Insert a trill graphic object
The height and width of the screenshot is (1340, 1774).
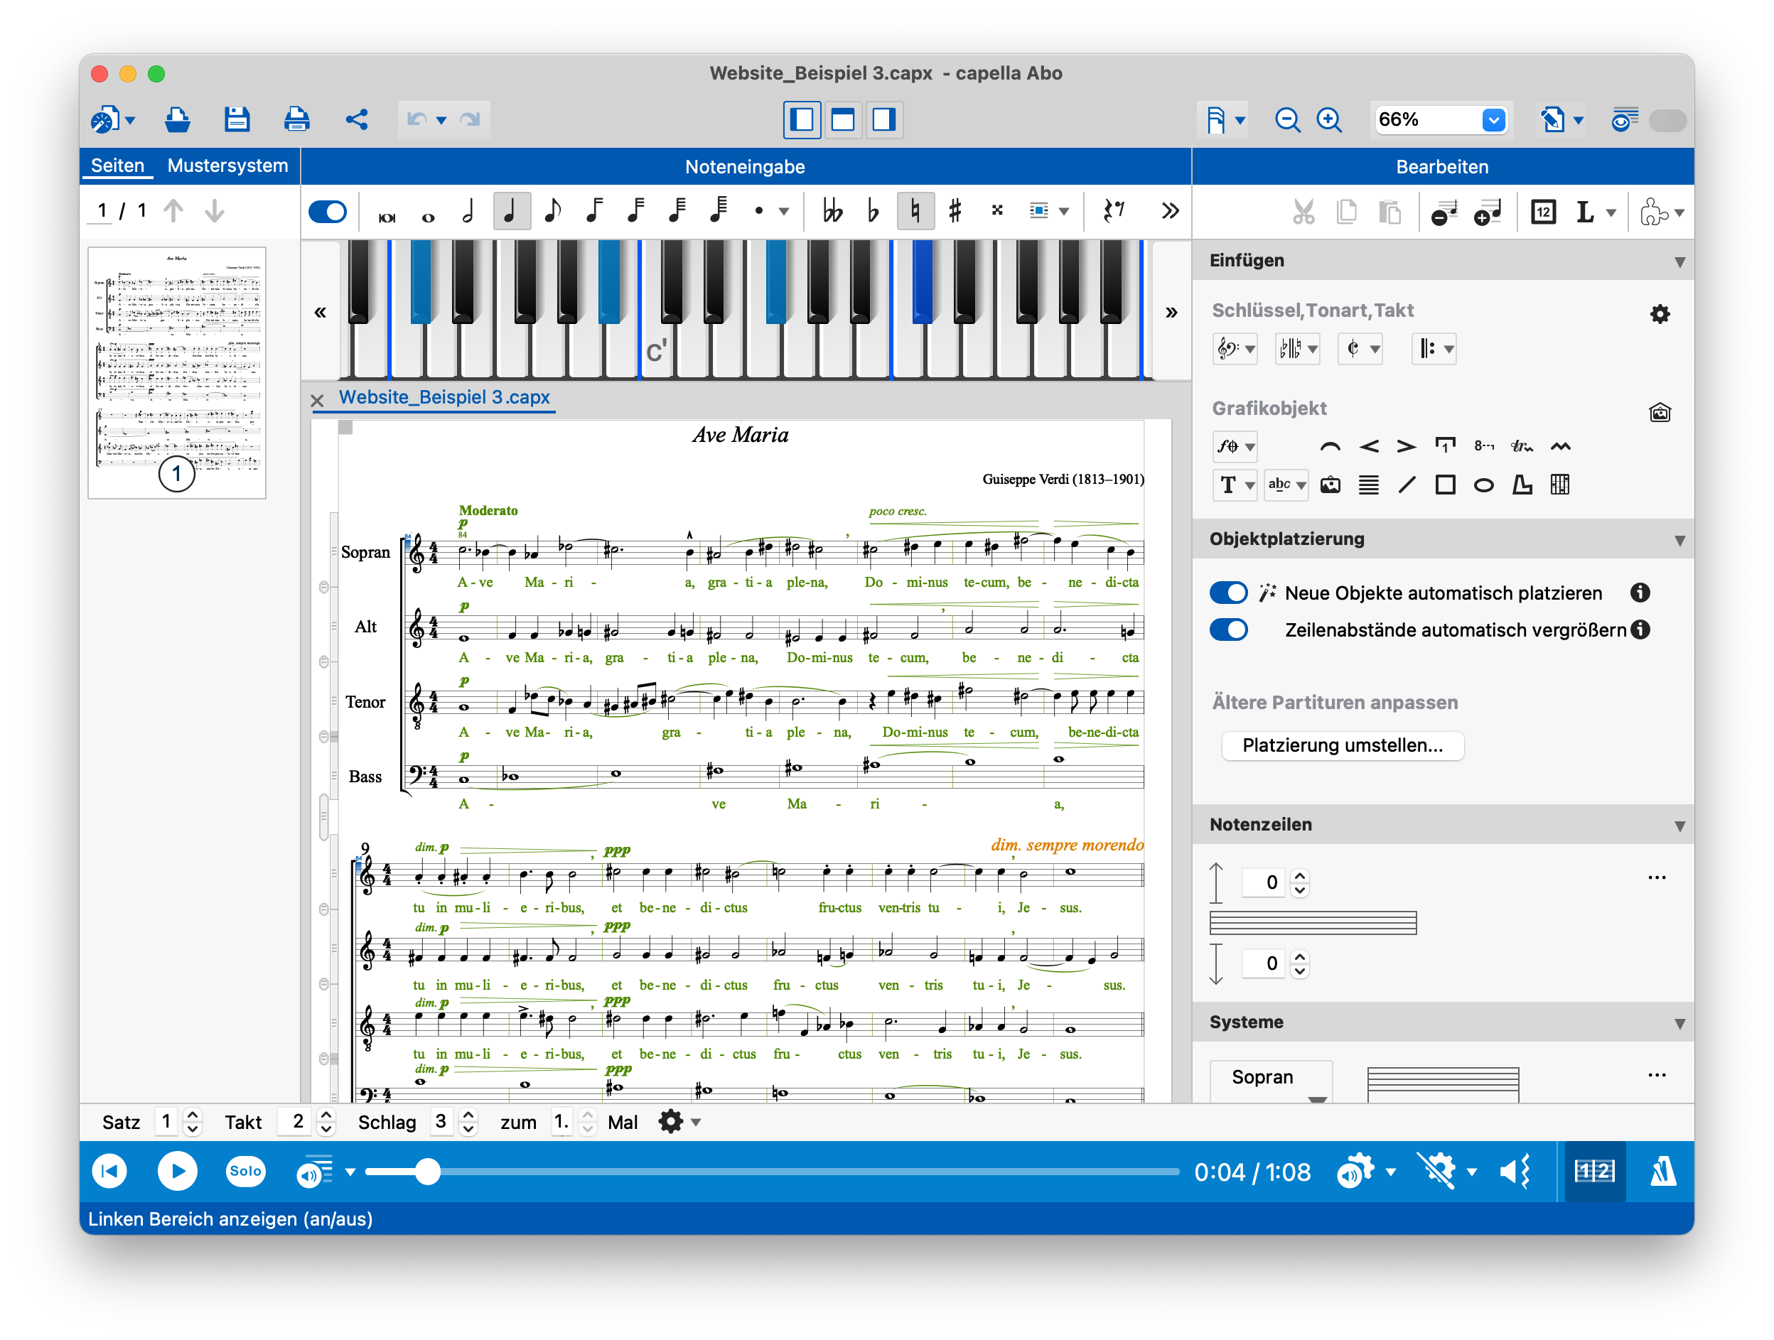pyautogui.click(x=1522, y=447)
